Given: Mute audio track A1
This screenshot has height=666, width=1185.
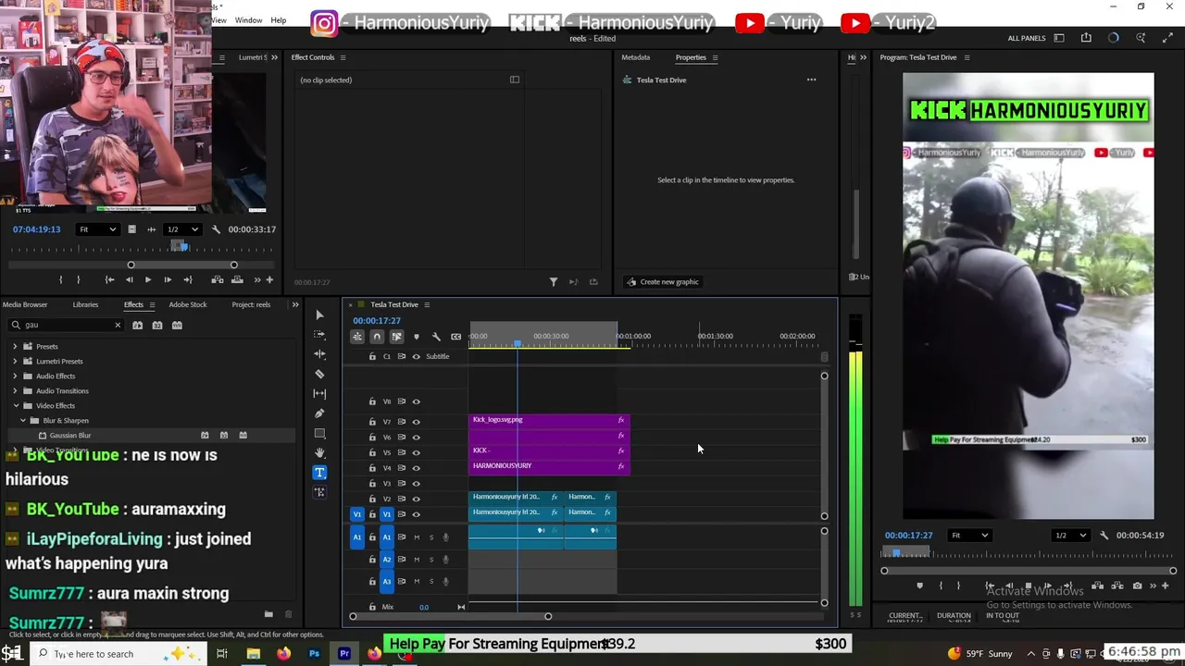Looking at the screenshot, I should 417,537.
